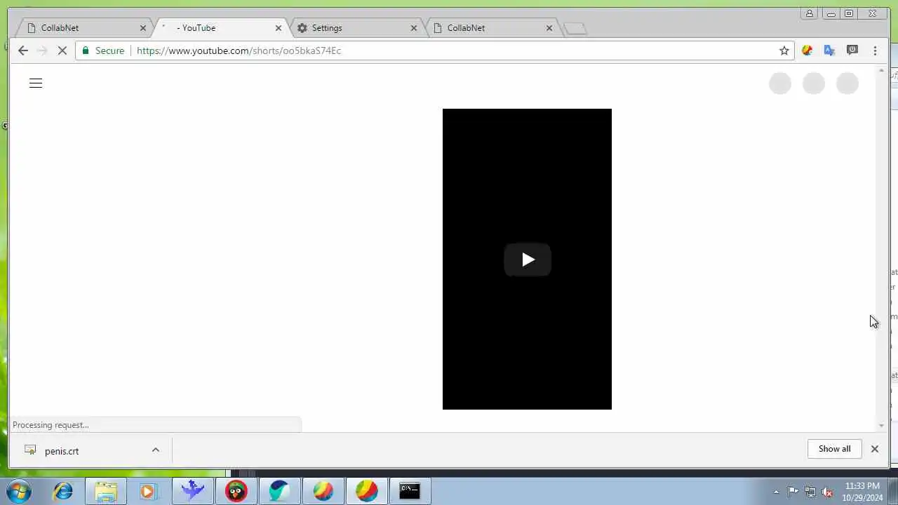
Task: Open Windows Media Player taskbar icon
Action: pyautogui.click(x=148, y=491)
